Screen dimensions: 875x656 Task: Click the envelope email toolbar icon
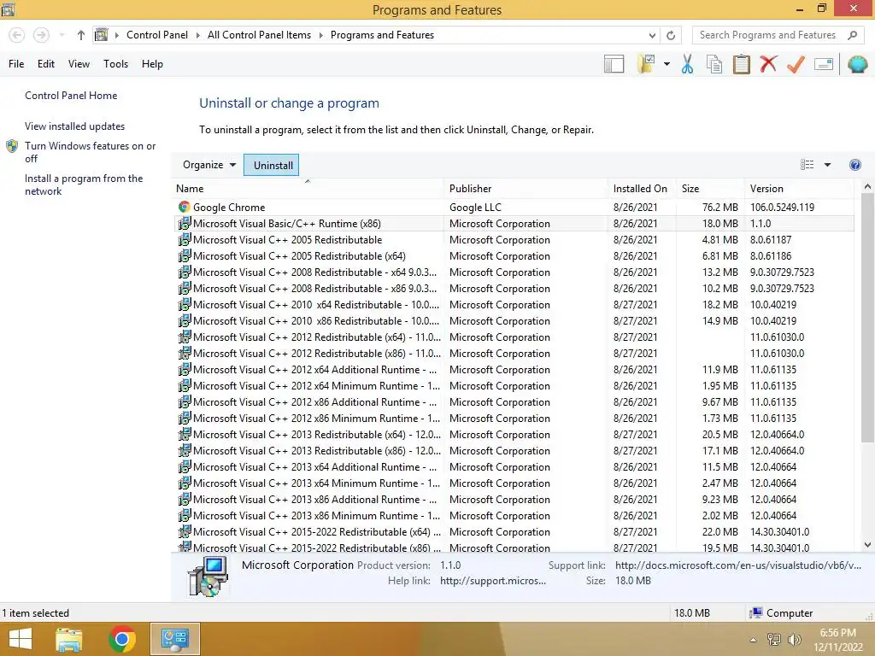pyautogui.click(x=824, y=64)
